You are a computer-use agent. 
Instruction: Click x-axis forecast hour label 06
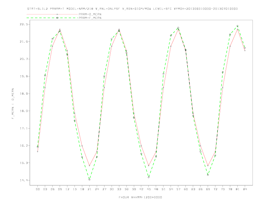pos(53,189)
